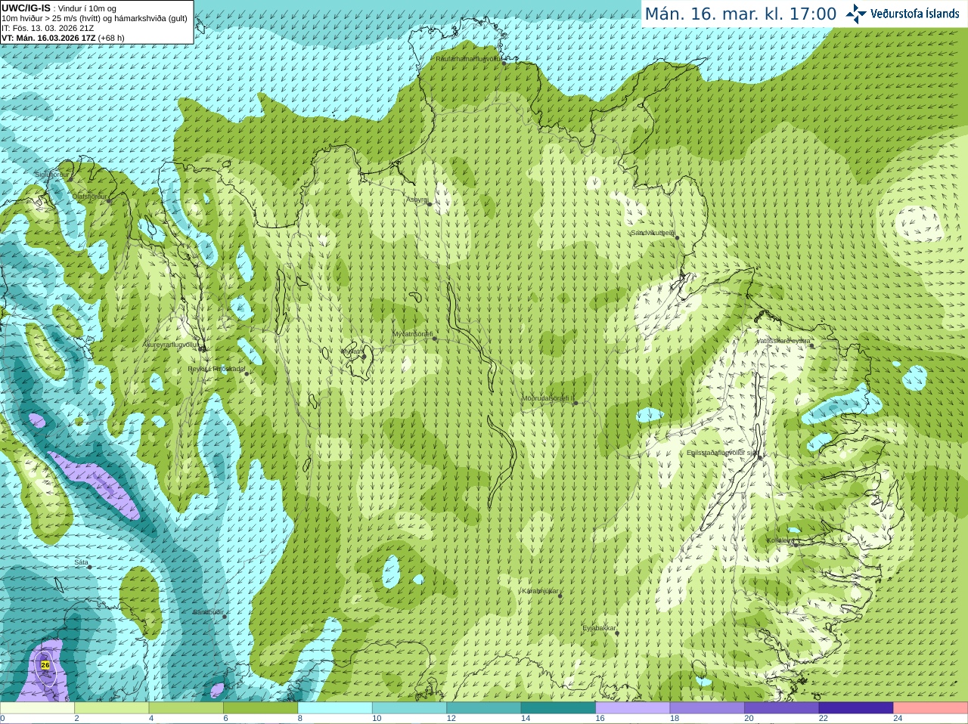Pick the 10–12 m/s turquoise swatch
The image size is (968, 724).
coord(409,708)
